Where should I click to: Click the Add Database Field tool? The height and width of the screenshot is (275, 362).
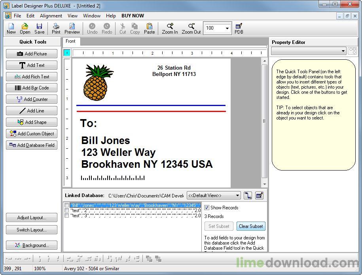(32, 145)
